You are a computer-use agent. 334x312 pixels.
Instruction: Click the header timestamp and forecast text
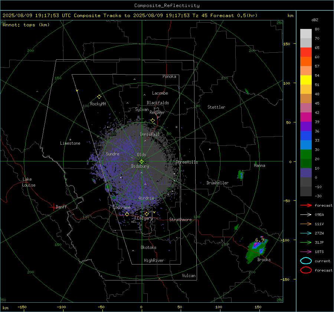click(x=130, y=16)
